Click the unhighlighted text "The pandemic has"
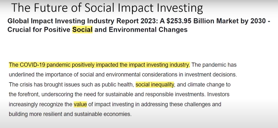Image resolution: width=278 pixels, height=128 pixels. point(214,65)
